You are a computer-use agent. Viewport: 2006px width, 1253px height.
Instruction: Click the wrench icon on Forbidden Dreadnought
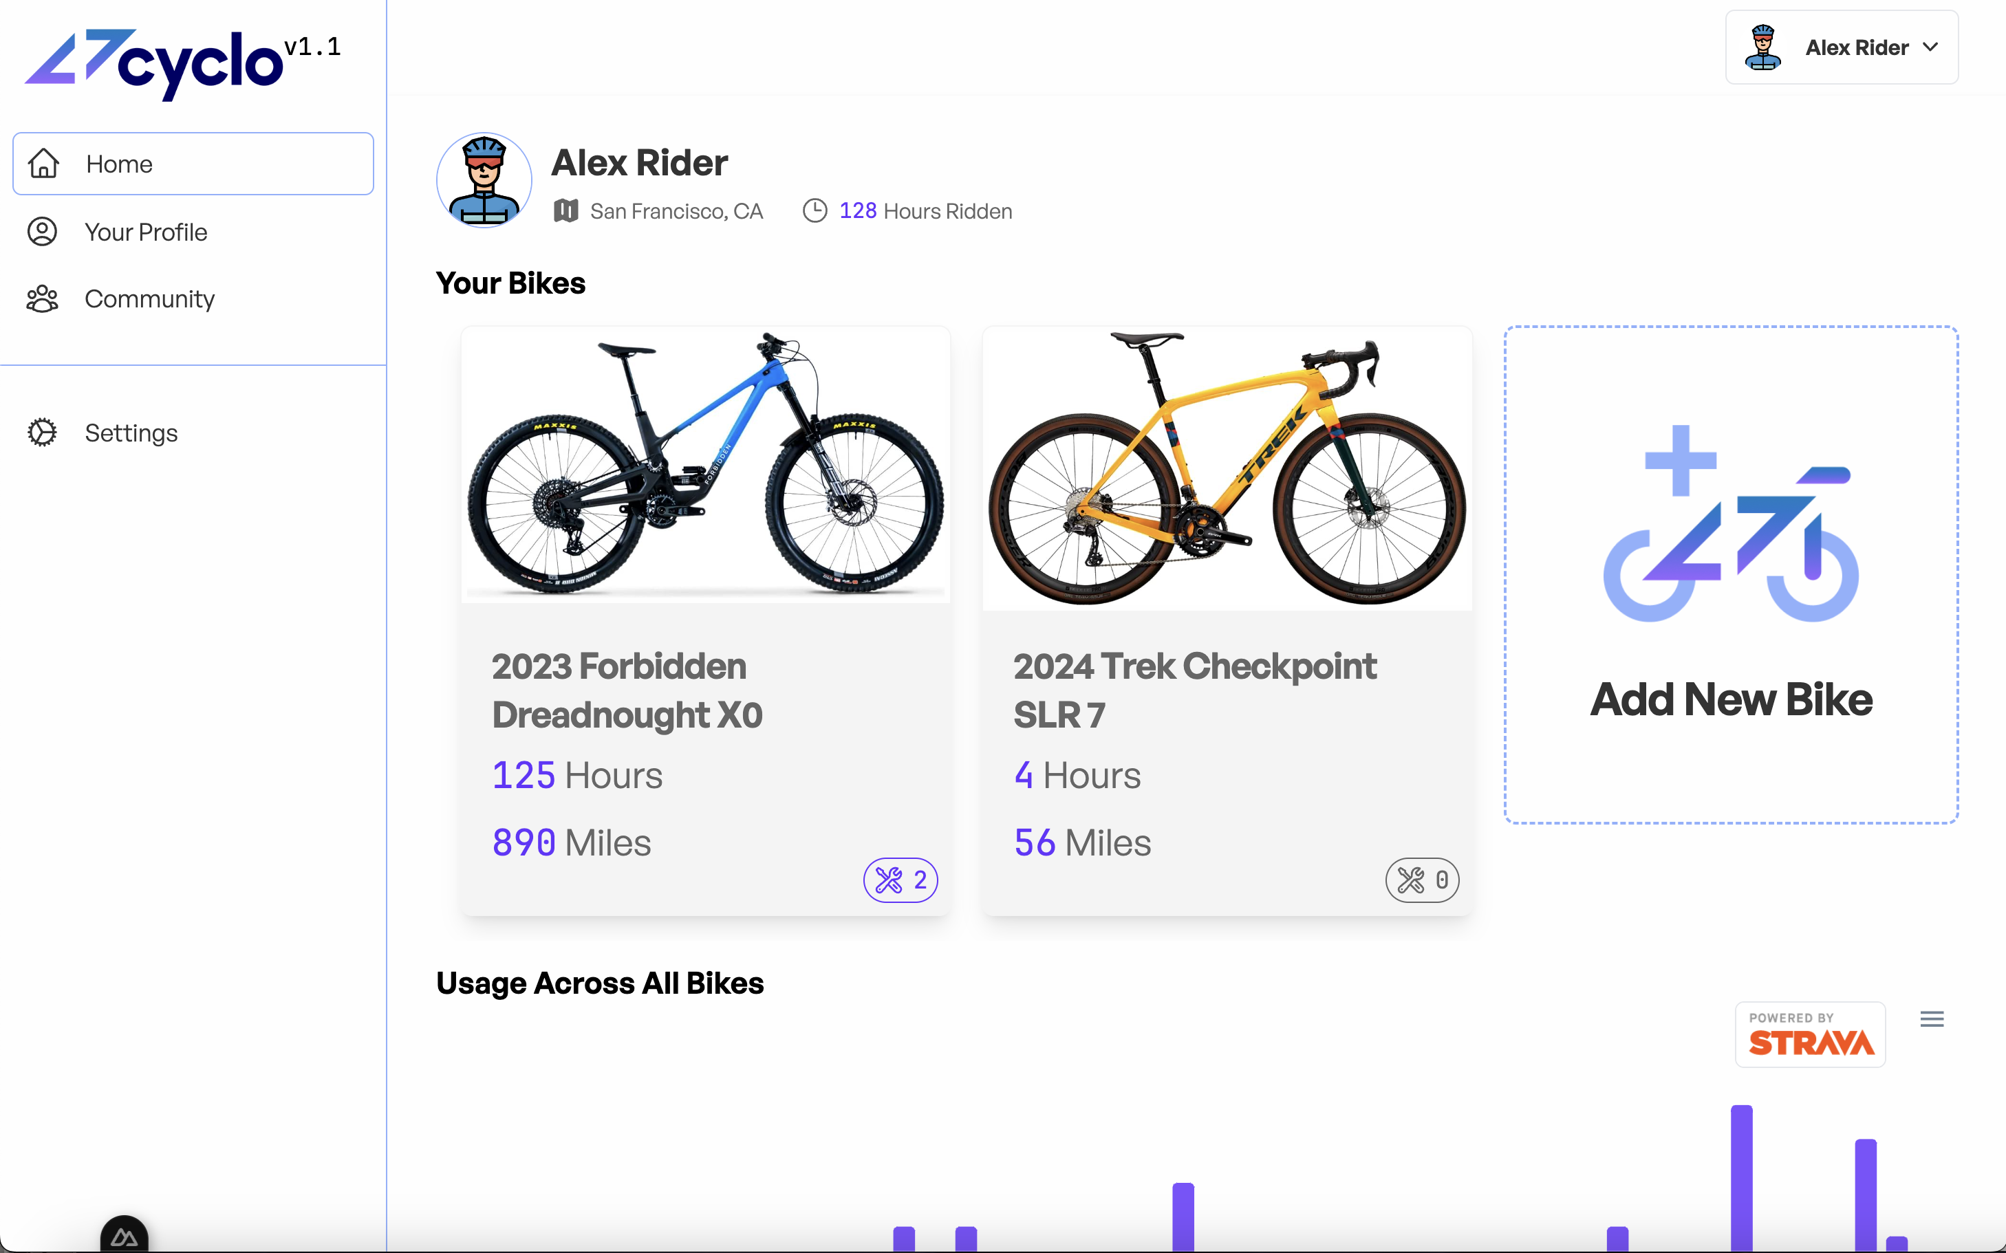888,879
